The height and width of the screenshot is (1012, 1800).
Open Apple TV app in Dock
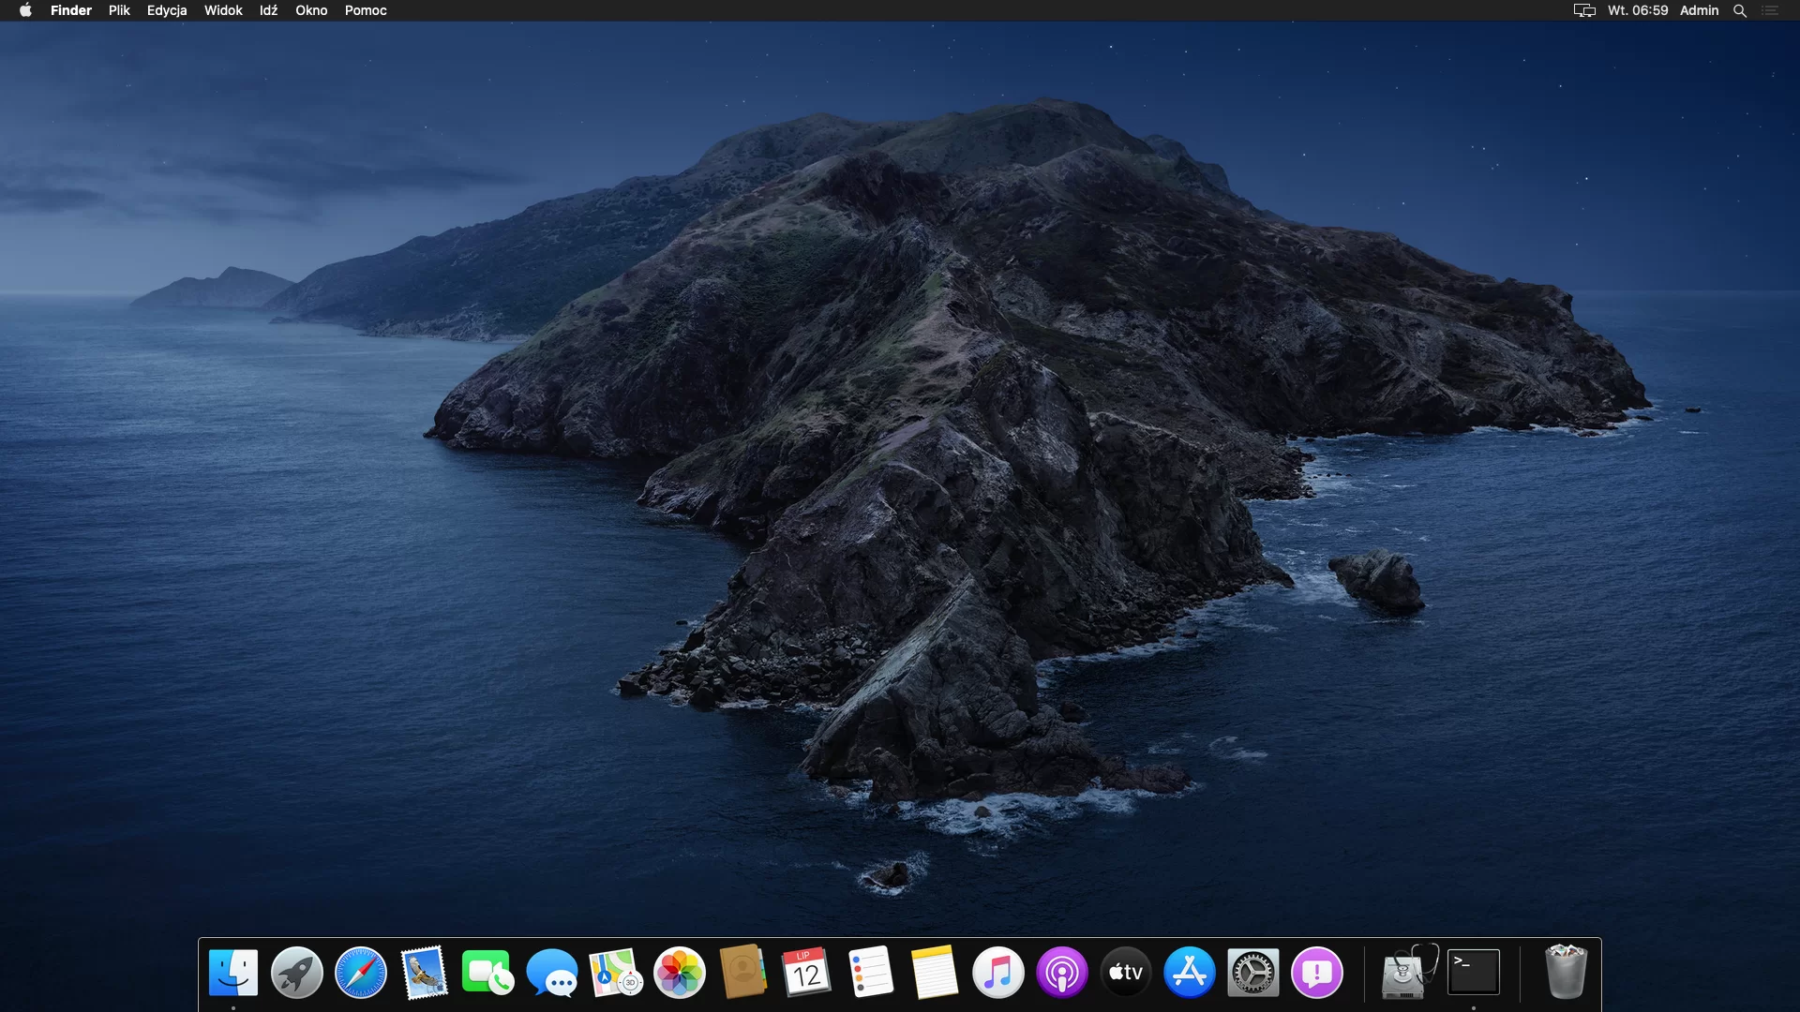[x=1126, y=973]
